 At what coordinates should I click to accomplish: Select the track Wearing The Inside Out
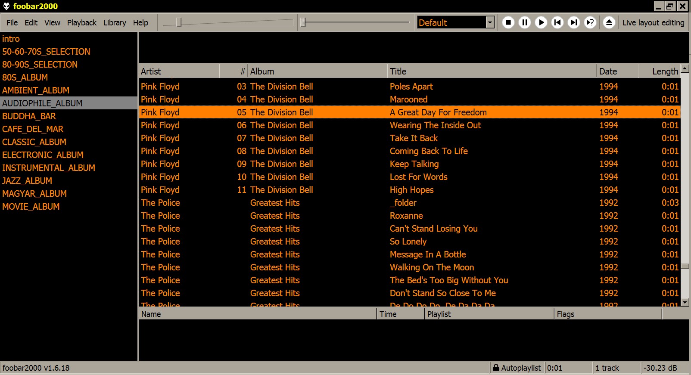pos(435,125)
